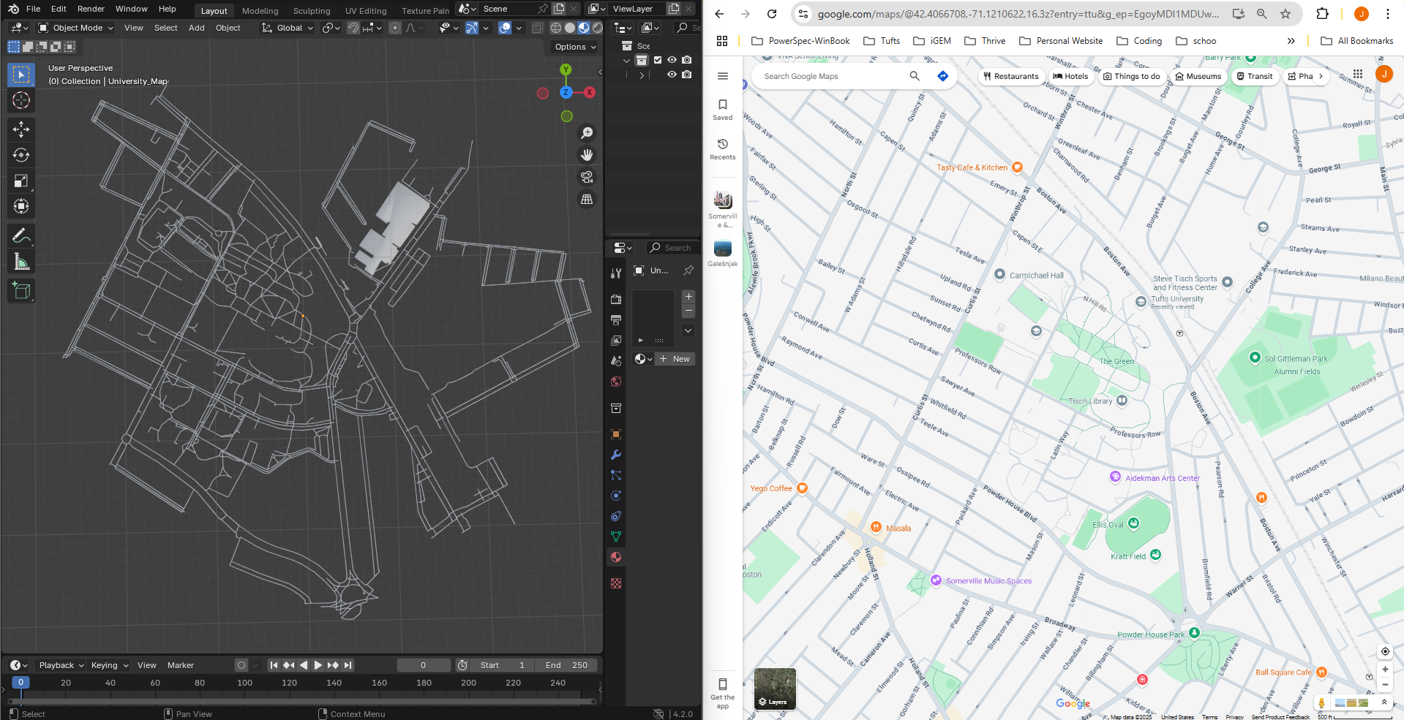
Task: Select the Measure ruler tool
Action: (20, 262)
